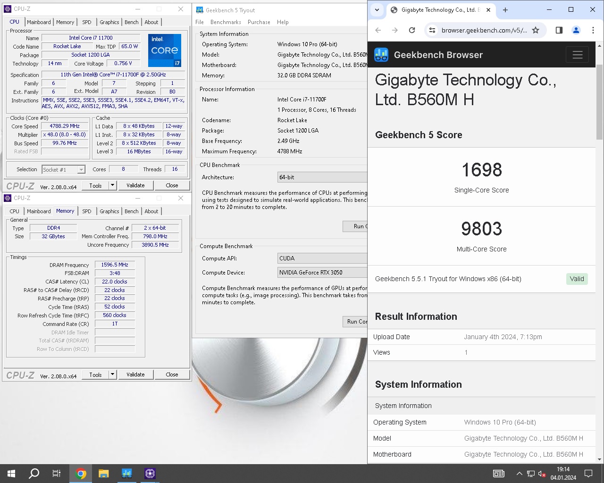Viewport: 604px width, 483px height.
Task: Open Task View on the taskbar
Action: [57, 474]
